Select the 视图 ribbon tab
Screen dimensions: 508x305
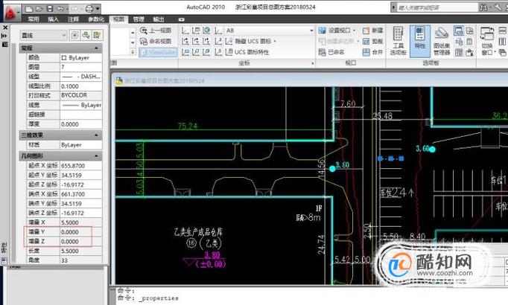(x=118, y=19)
